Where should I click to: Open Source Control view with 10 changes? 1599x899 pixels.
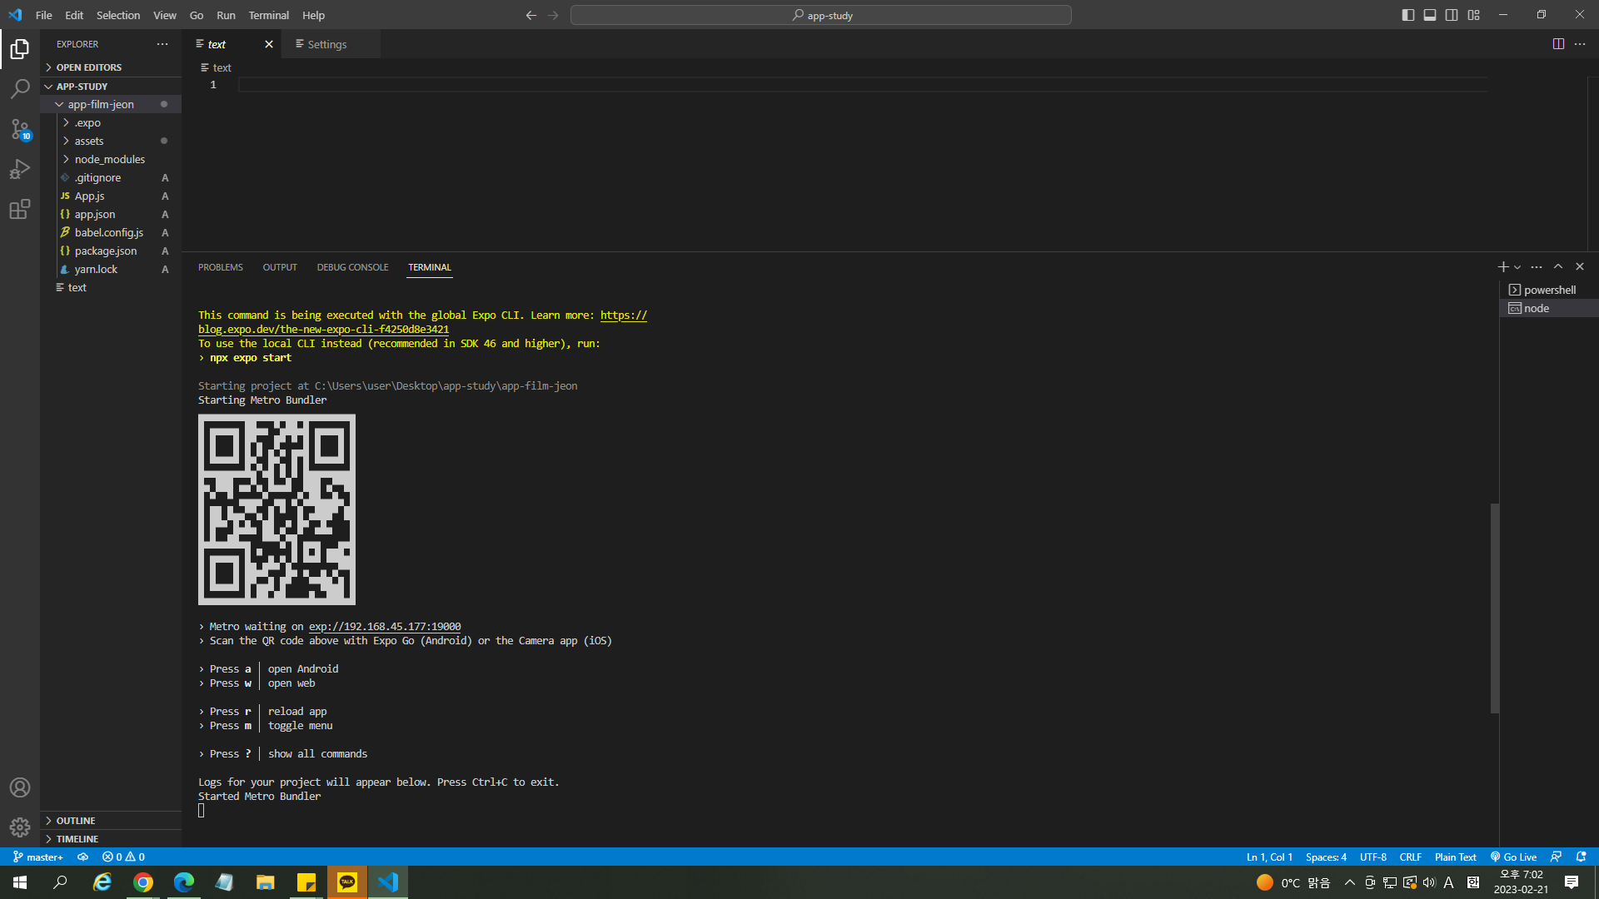click(20, 129)
